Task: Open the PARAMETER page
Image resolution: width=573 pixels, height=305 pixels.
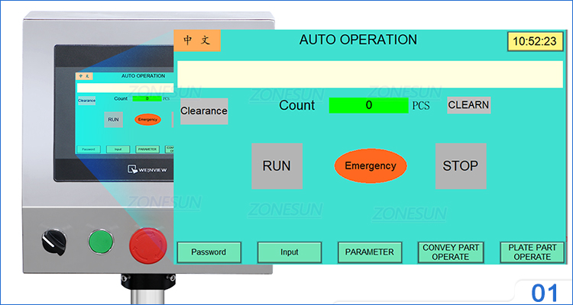Action: (x=370, y=252)
